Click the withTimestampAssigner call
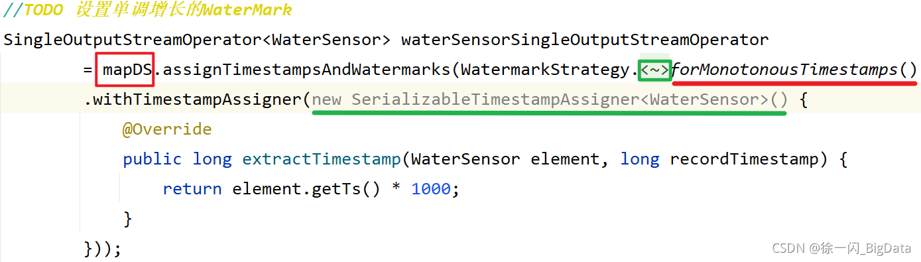The image size is (921, 262). 193,99
